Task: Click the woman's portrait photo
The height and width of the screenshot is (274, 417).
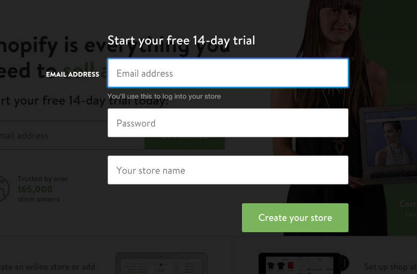Action: (330, 117)
